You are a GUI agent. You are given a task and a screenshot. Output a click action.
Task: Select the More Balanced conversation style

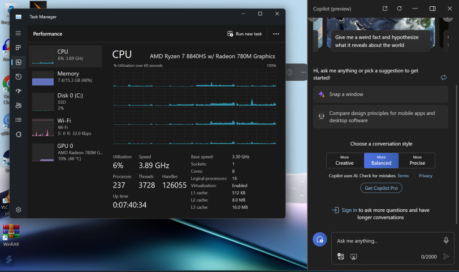click(381, 160)
